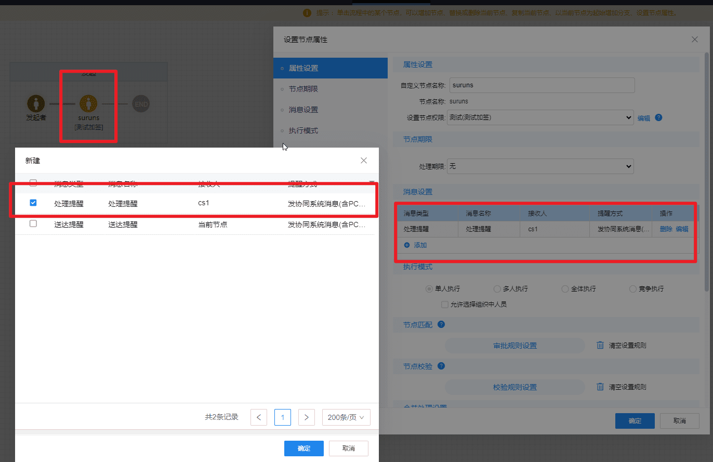The image size is (713, 462).
Task: Close the 设置节点属性 dialog
Action: pos(695,39)
